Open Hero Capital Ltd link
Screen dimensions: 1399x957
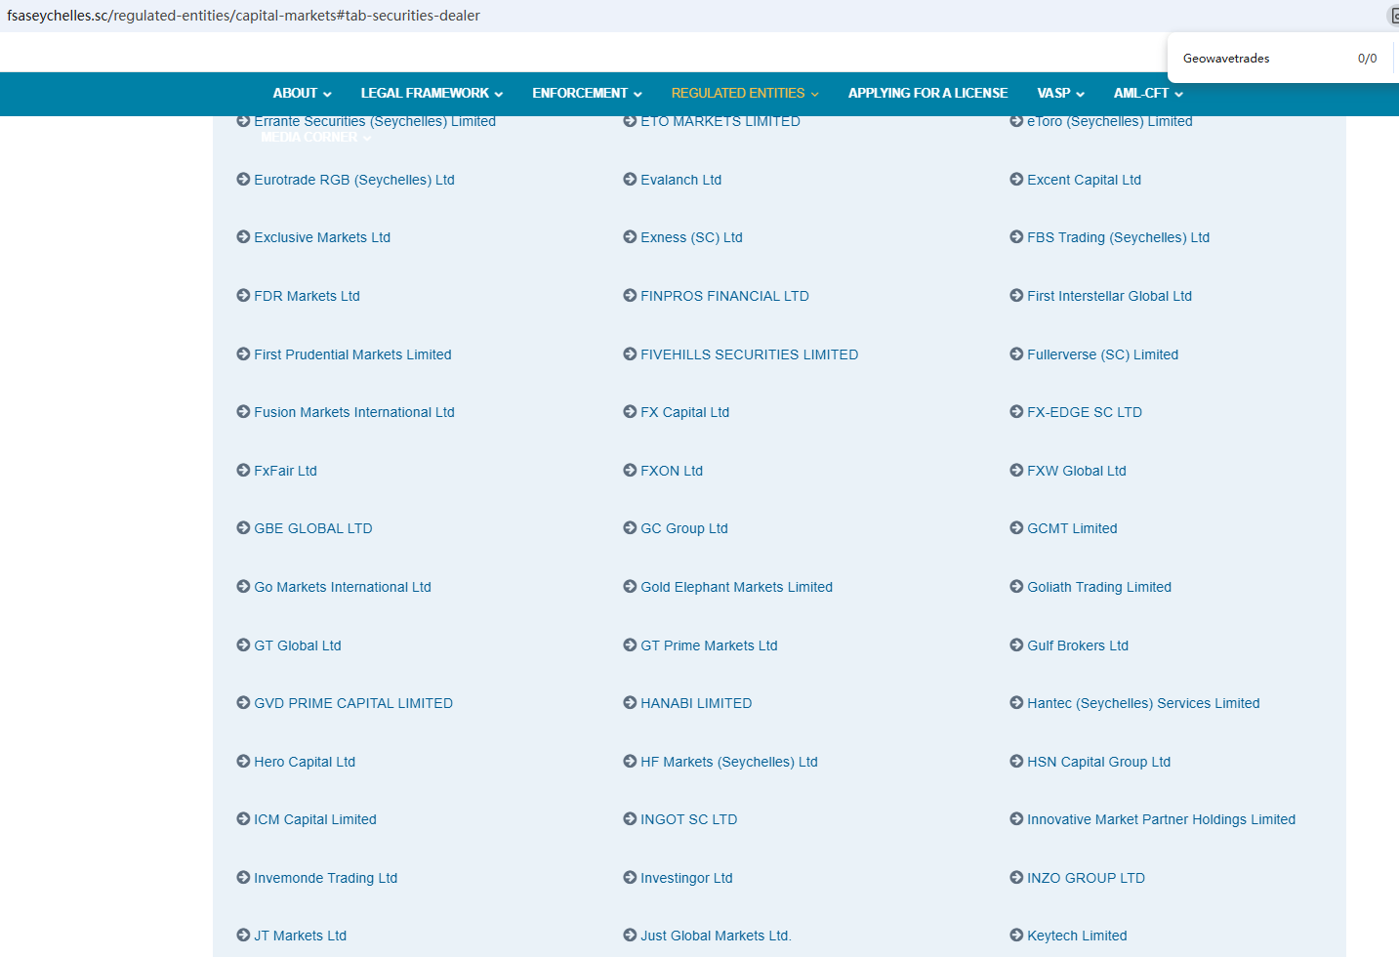tap(305, 762)
